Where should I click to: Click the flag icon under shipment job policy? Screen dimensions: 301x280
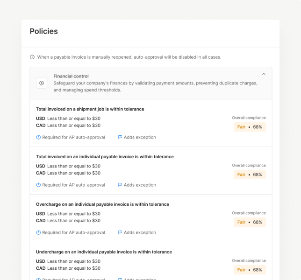(x=120, y=137)
